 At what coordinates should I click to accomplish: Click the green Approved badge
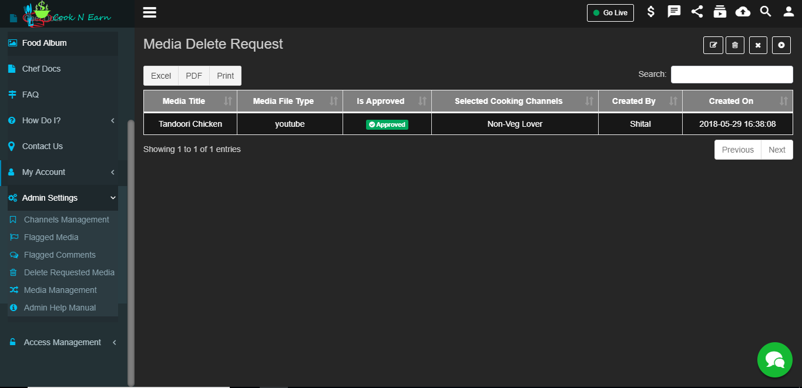(x=387, y=124)
